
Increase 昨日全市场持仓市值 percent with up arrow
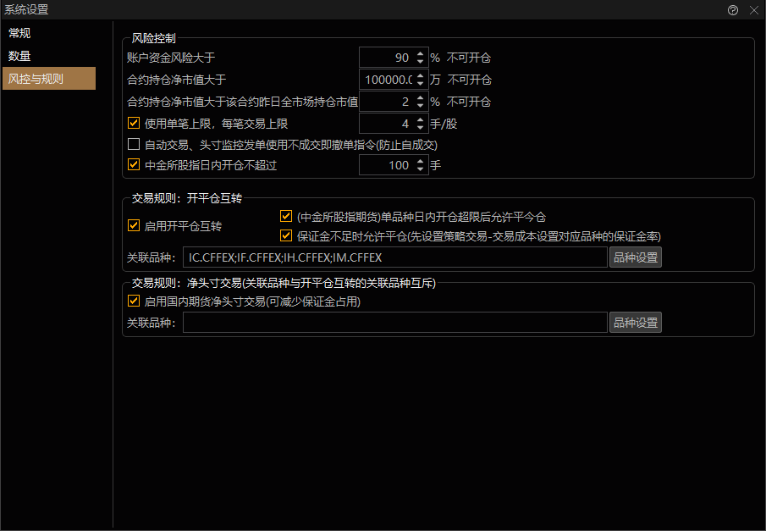click(x=420, y=97)
